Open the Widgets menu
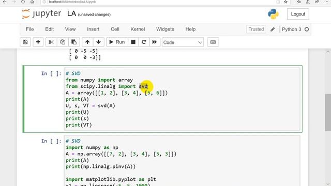This screenshot has width=331, height=186. (x=165, y=29)
